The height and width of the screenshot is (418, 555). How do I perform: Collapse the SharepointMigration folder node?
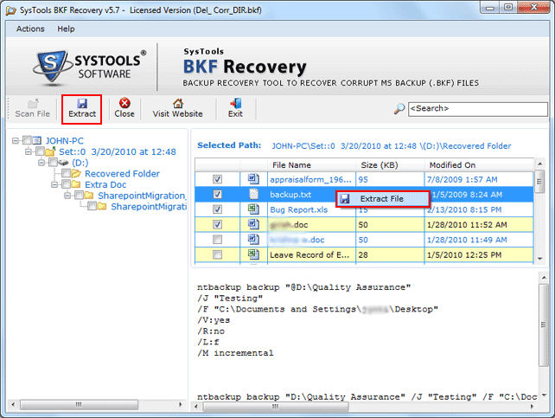pos(67,196)
